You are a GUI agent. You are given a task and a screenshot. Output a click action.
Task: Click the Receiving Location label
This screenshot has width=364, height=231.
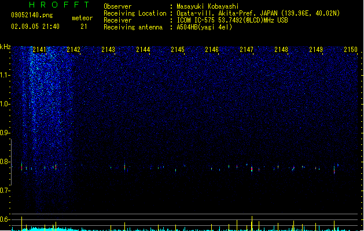coord(135,13)
